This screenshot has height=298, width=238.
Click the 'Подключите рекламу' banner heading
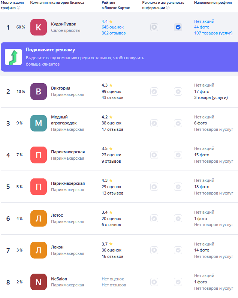pyautogui.click(x=50, y=50)
